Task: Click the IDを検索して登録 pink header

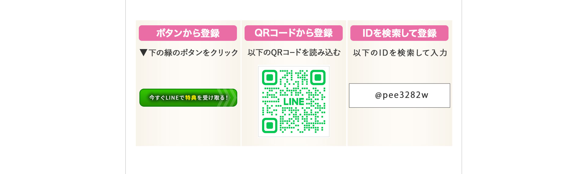Action: coord(399,33)
